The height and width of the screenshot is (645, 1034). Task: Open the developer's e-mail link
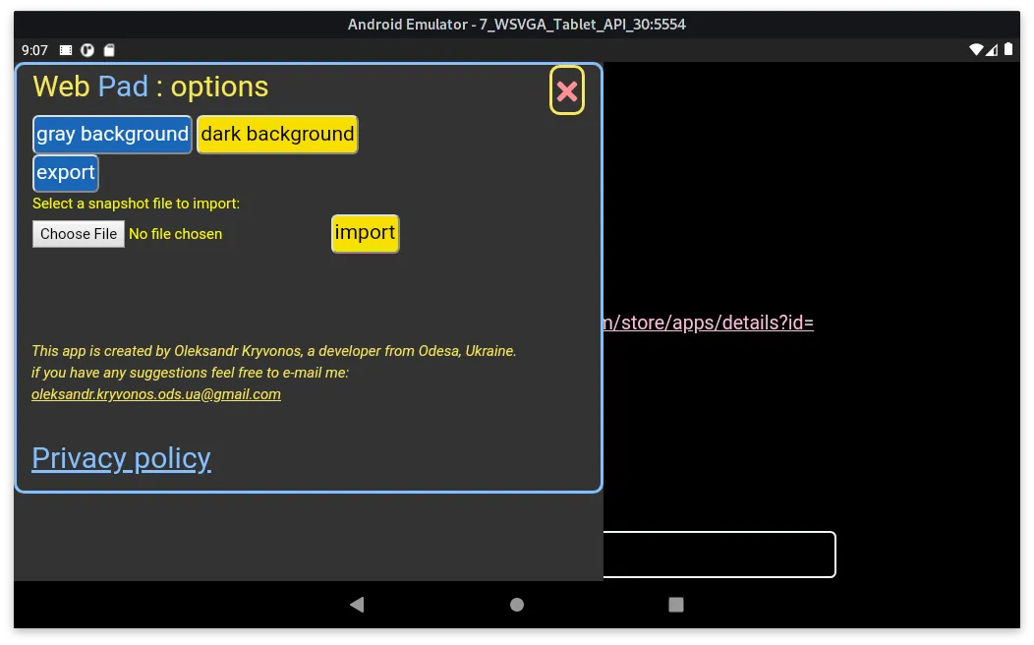click(156, 394)
